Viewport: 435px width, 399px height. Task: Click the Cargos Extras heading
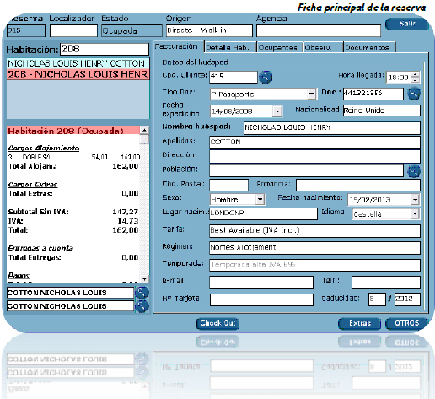[33, 185]
